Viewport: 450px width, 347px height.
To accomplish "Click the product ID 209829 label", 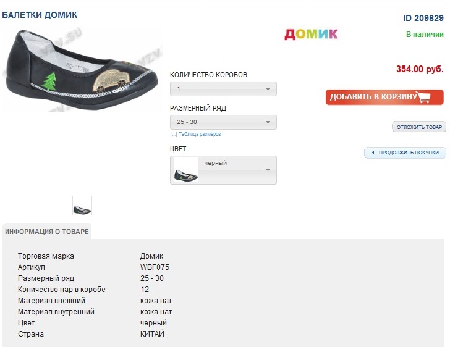I will (x=423, y=19).
